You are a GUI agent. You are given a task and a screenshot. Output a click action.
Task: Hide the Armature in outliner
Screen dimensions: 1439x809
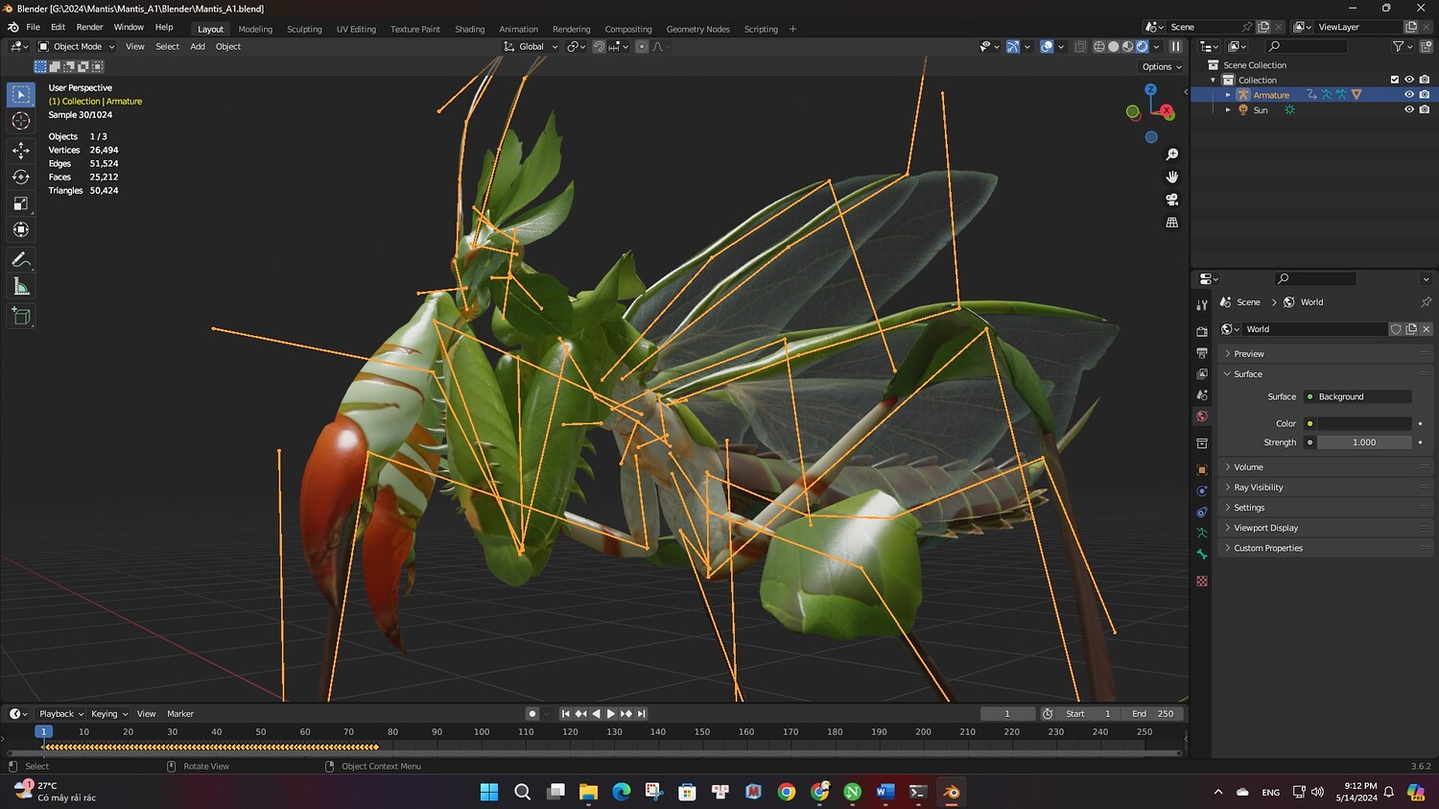tap(1409, 95)
